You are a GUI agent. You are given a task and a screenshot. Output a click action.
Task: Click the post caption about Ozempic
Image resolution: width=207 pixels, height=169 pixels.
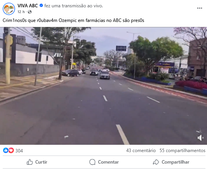[x=73, y=20]
